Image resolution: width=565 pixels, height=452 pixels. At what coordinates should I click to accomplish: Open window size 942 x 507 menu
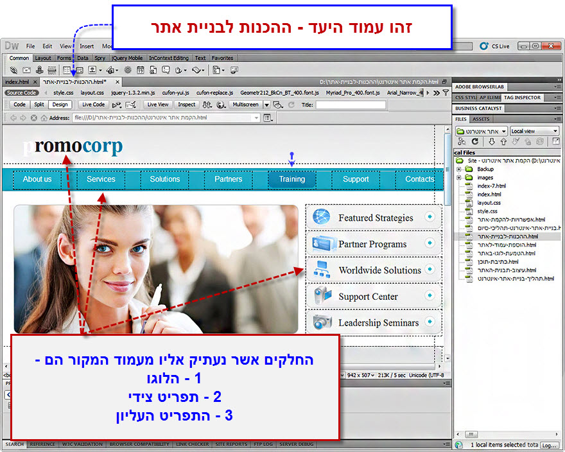pyautogui.click(x=360, y=375)
